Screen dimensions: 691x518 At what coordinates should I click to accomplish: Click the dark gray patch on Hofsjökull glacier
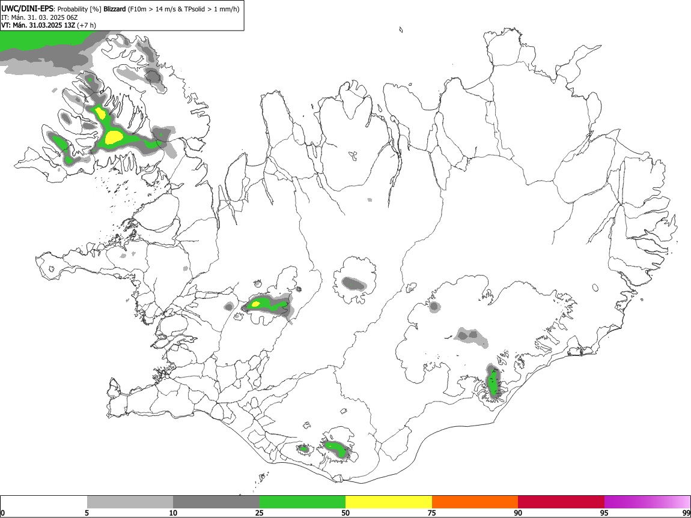coord(355,283)
